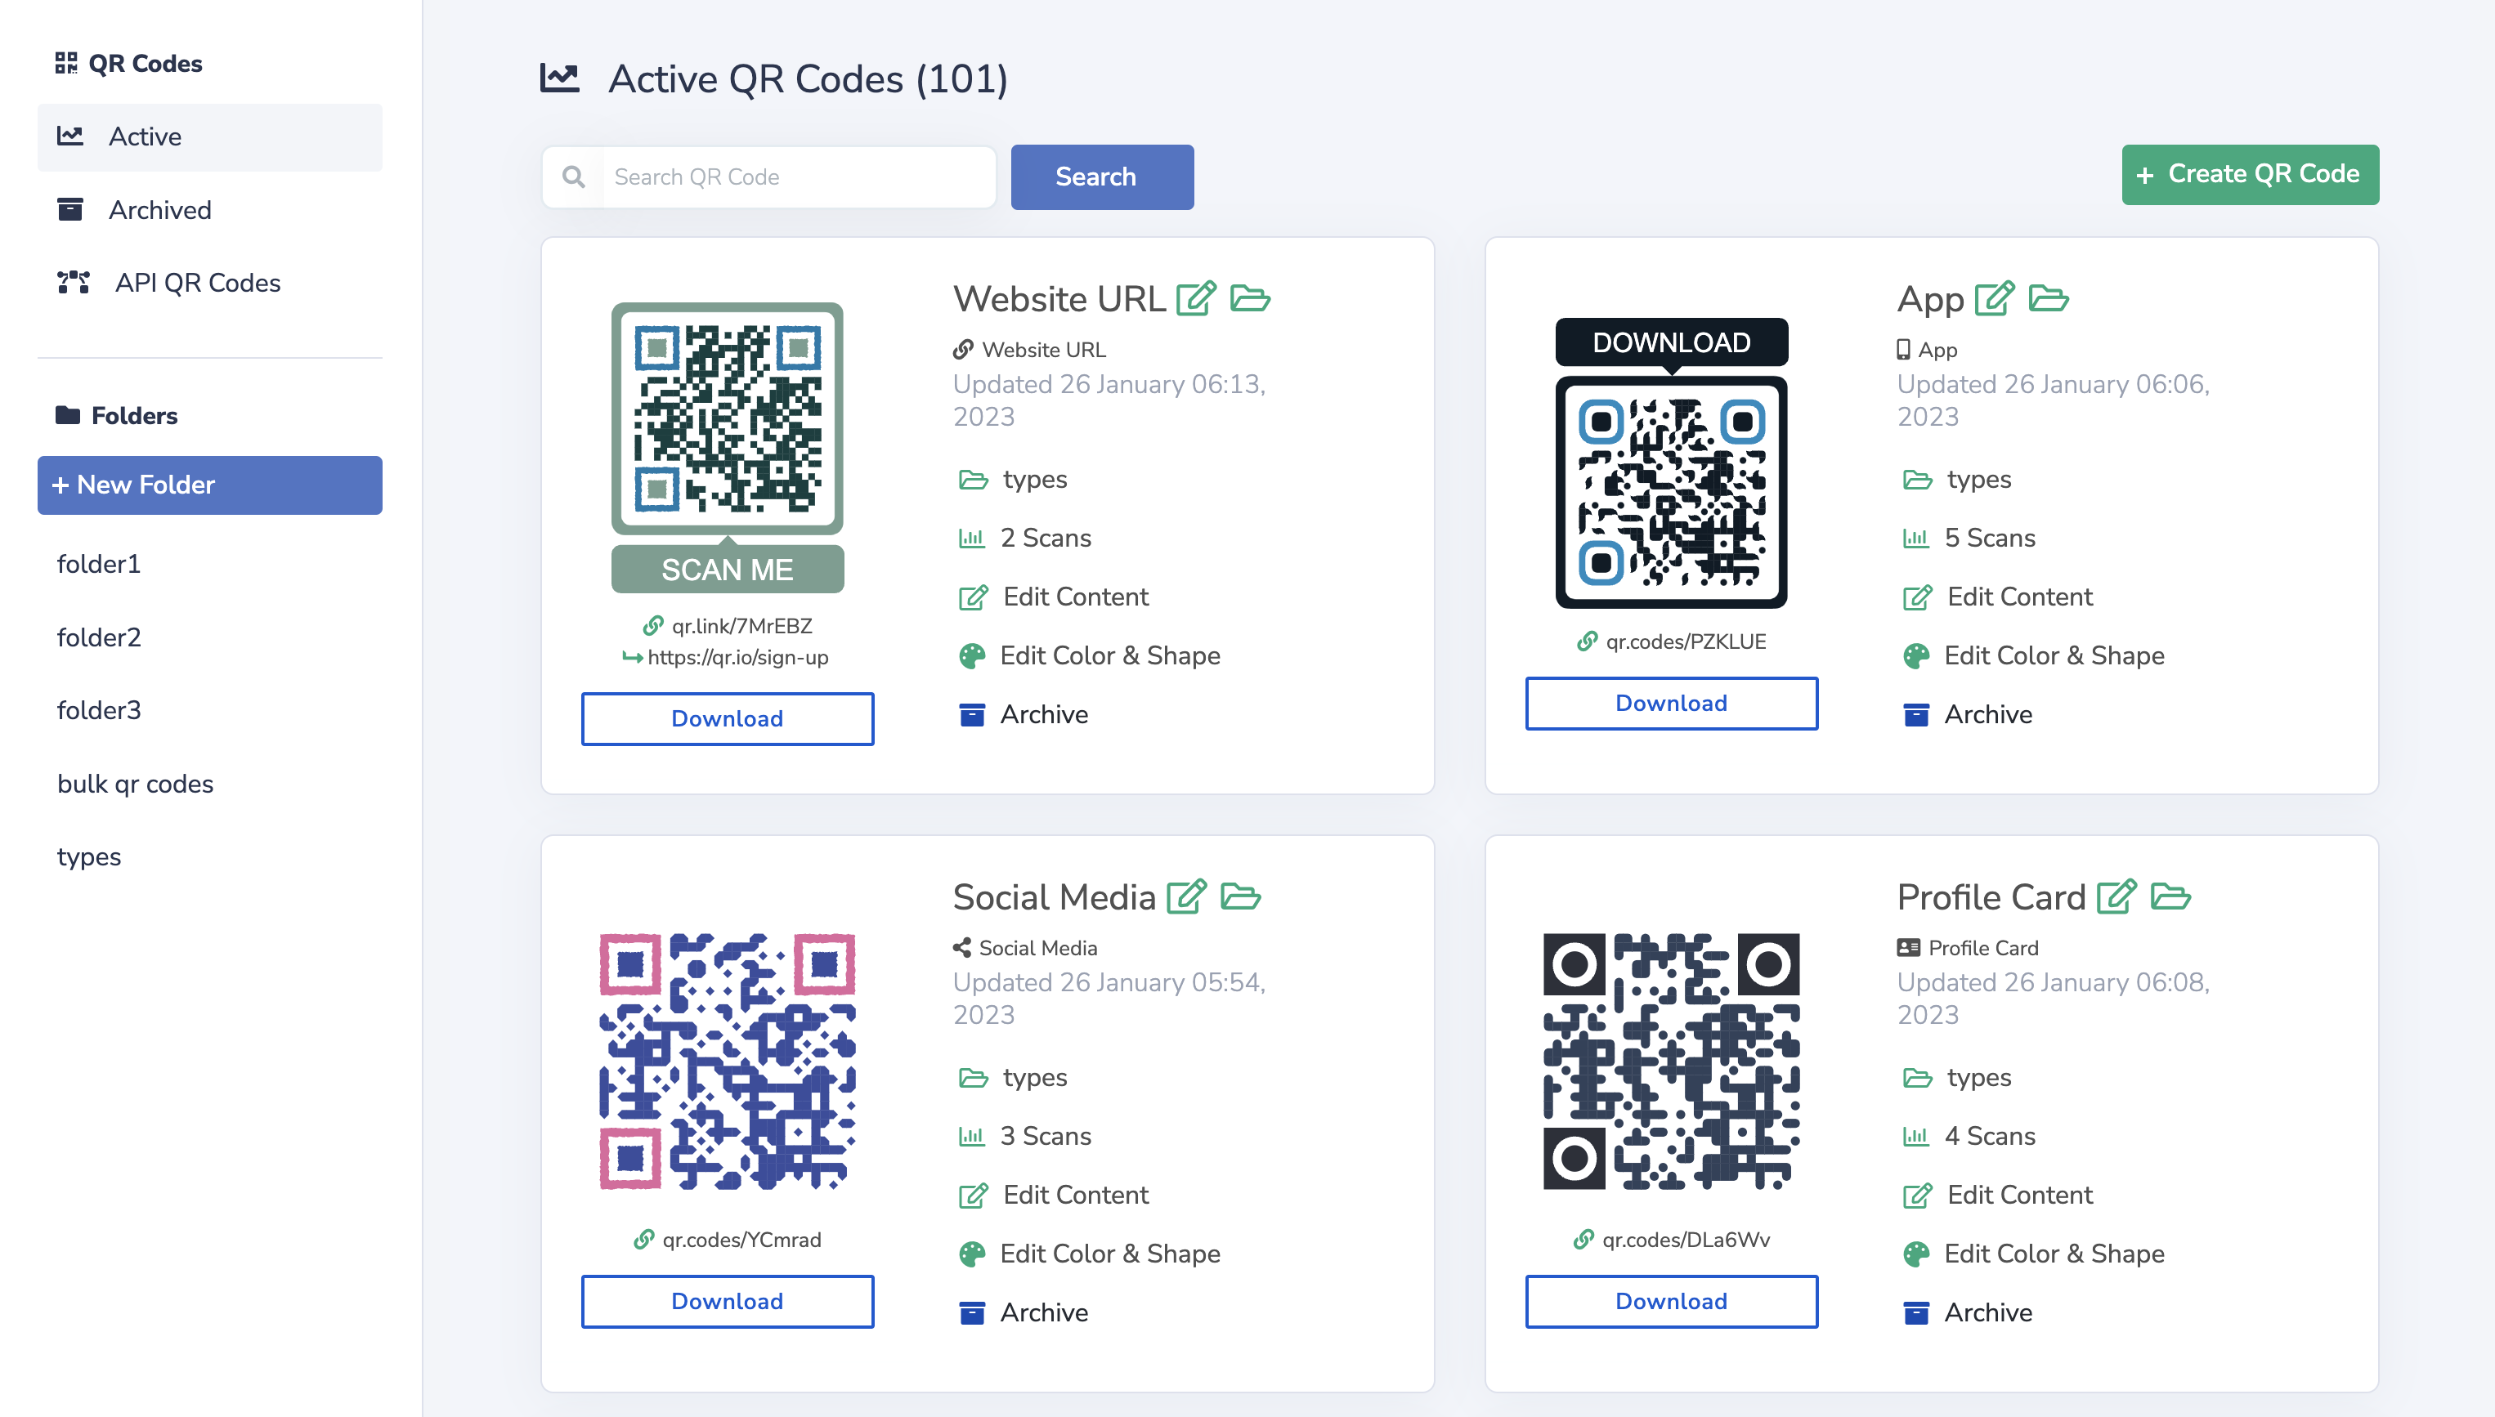Click the Archive icon on the Profile Card
The height and width of the screenshot is (1417, 2495).
1915,1312
